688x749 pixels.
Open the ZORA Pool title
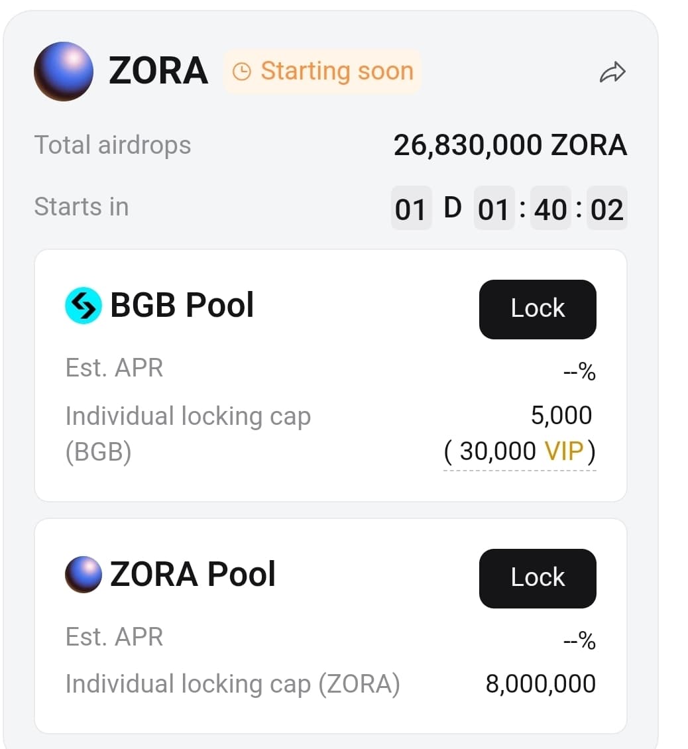tap(192, 575)
